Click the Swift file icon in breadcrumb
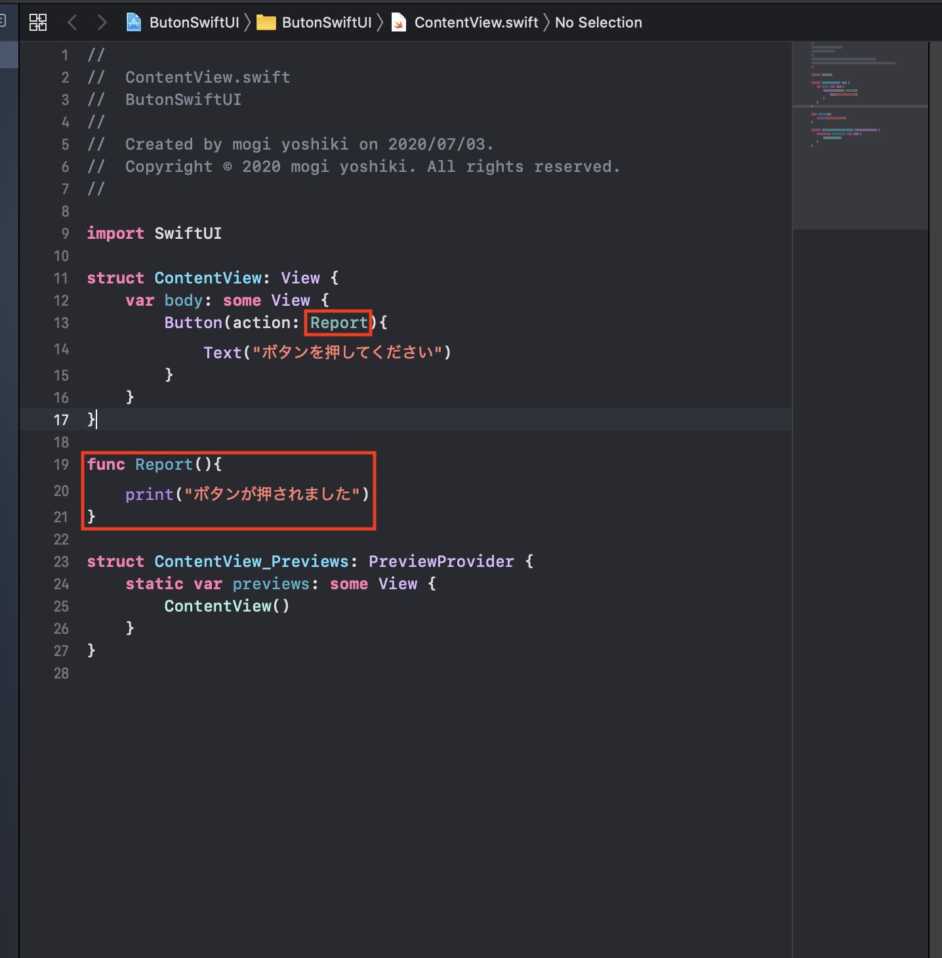Image resolution: width=942 pixels, height=958 pixels. pos(398,23)
